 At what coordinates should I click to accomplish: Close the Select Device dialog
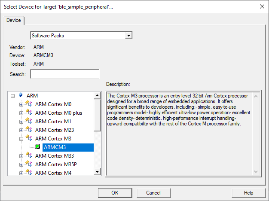click(x=262, y=7)
